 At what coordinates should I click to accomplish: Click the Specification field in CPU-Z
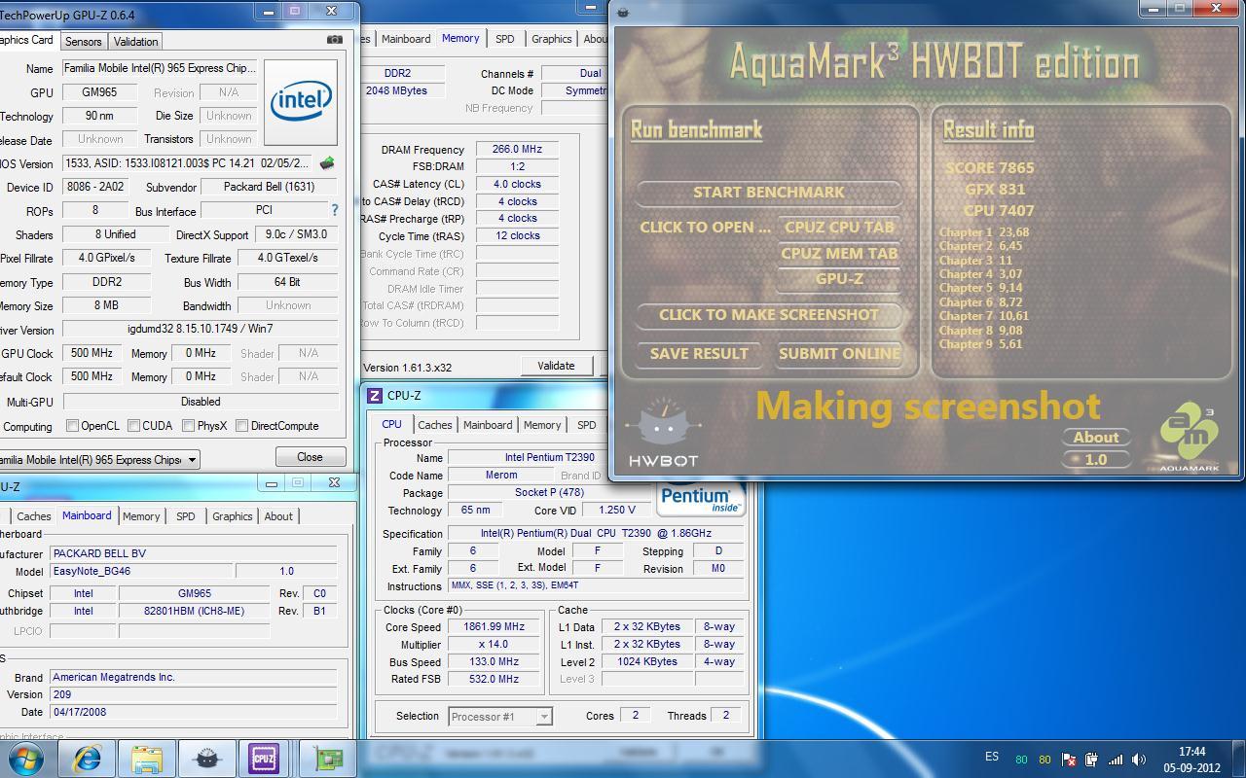coord(596,534)
